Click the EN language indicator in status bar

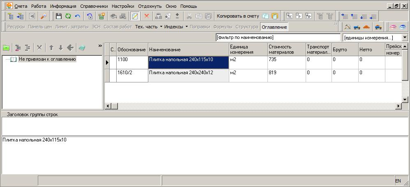tap(398, 181)
